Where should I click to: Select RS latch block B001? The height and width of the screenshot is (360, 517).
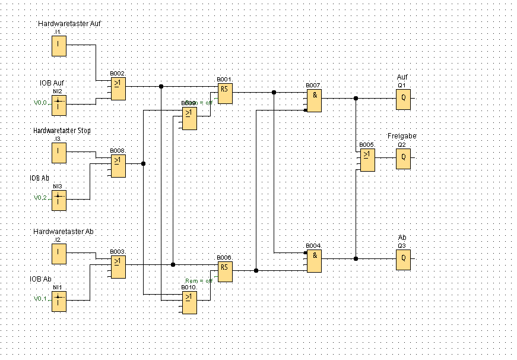(225, 93)
